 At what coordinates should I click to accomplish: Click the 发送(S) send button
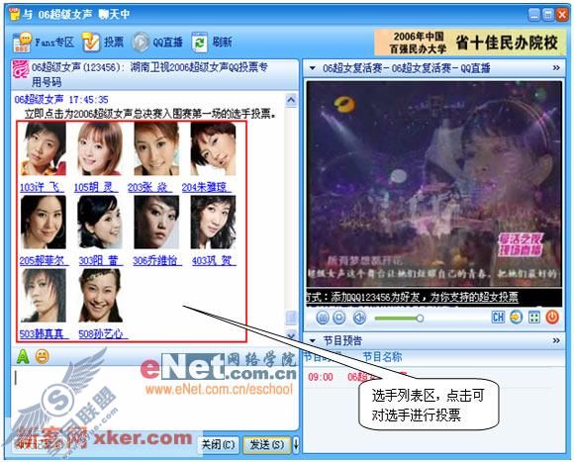266,445
